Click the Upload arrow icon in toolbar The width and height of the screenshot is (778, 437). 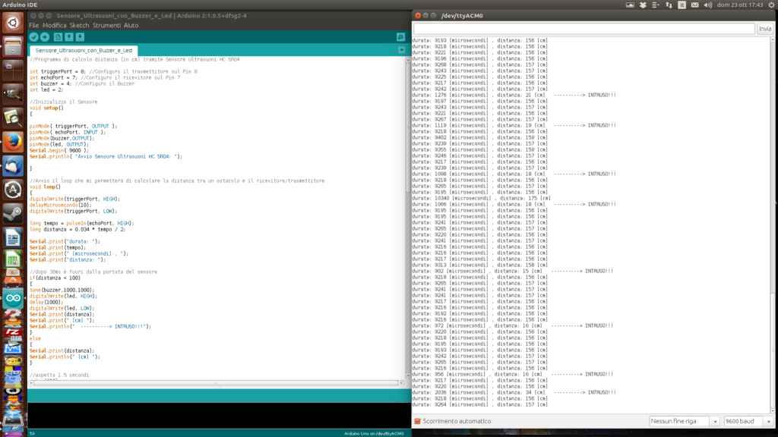(45, 37)
